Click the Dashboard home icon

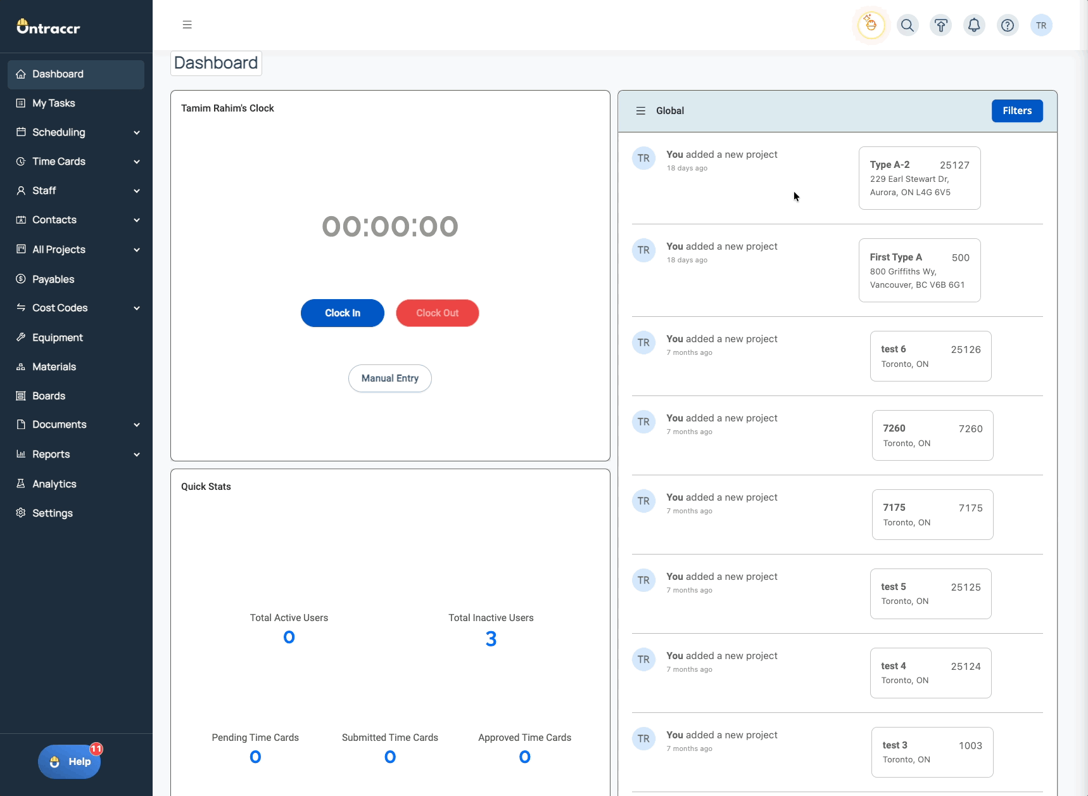21,74
